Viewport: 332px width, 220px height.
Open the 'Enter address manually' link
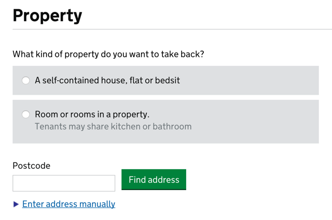point(68,204)
